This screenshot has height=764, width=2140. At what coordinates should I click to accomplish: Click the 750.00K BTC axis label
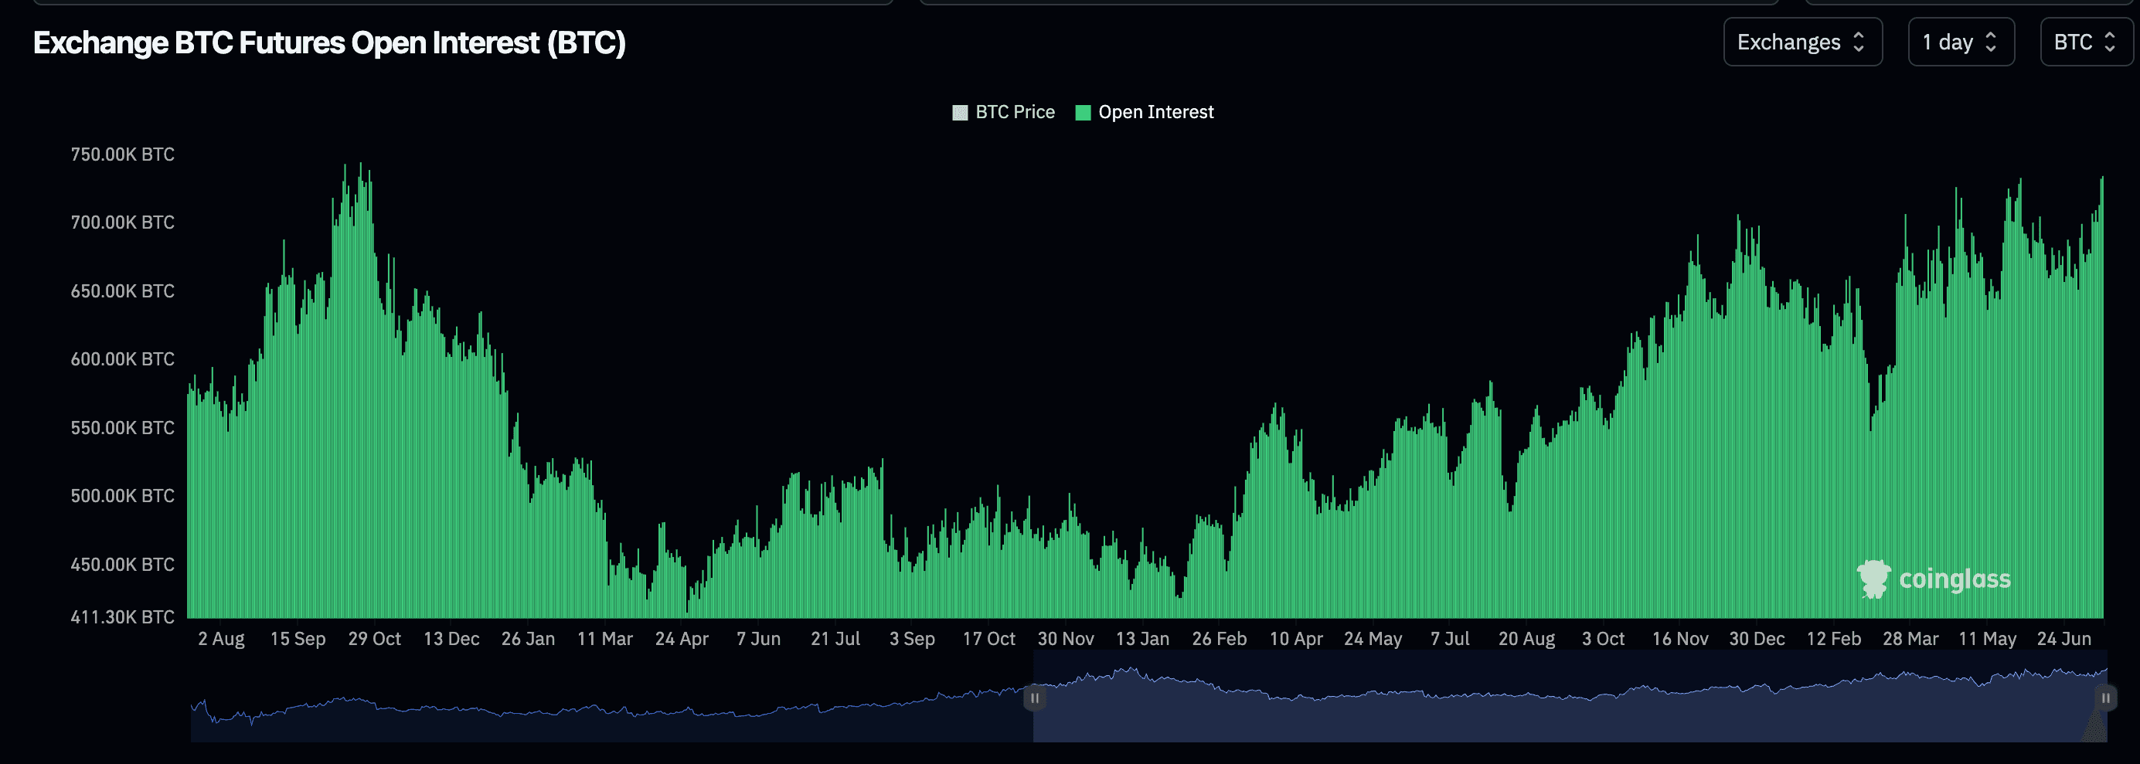coord(122,154)
